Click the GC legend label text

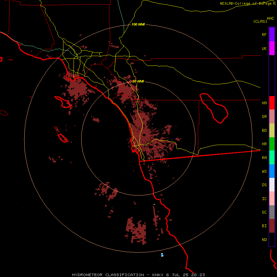point(264,212)
